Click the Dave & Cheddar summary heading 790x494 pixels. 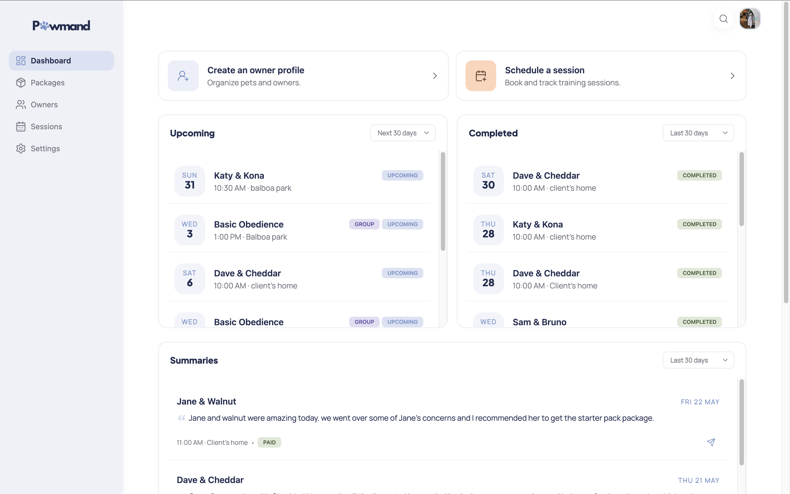pyautogui.click(x=210, y=480)
